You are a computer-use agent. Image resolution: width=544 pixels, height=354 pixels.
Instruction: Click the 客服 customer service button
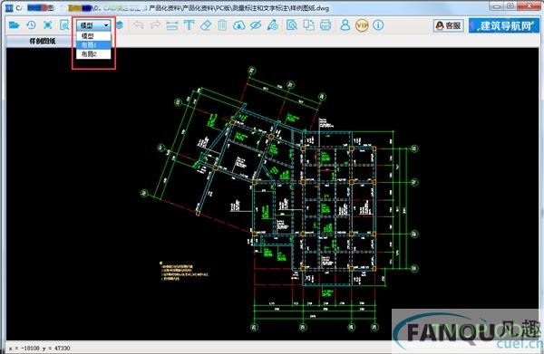(x=449, y=25)
